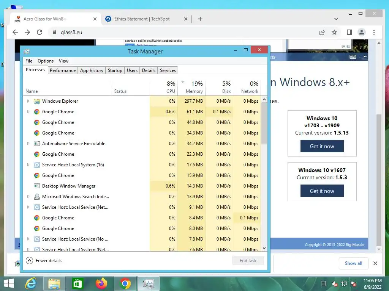This screenshot has height=291, width=389.
Task: Open Task Manager File menu
Action: (29, 61)
